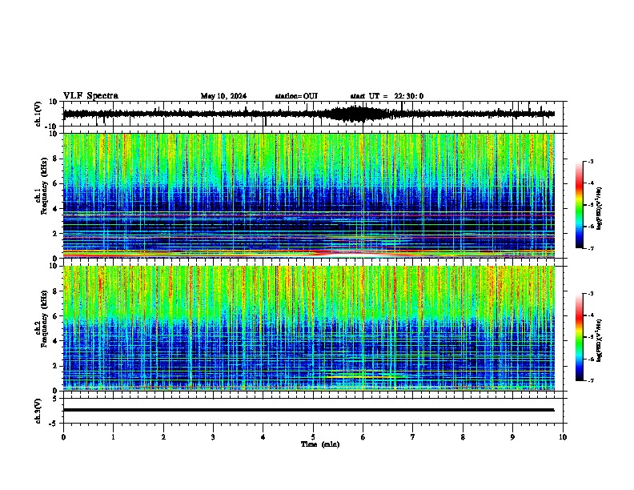Click the ch.2 "Frequency (kHz)" axis label

click(44, 319)
